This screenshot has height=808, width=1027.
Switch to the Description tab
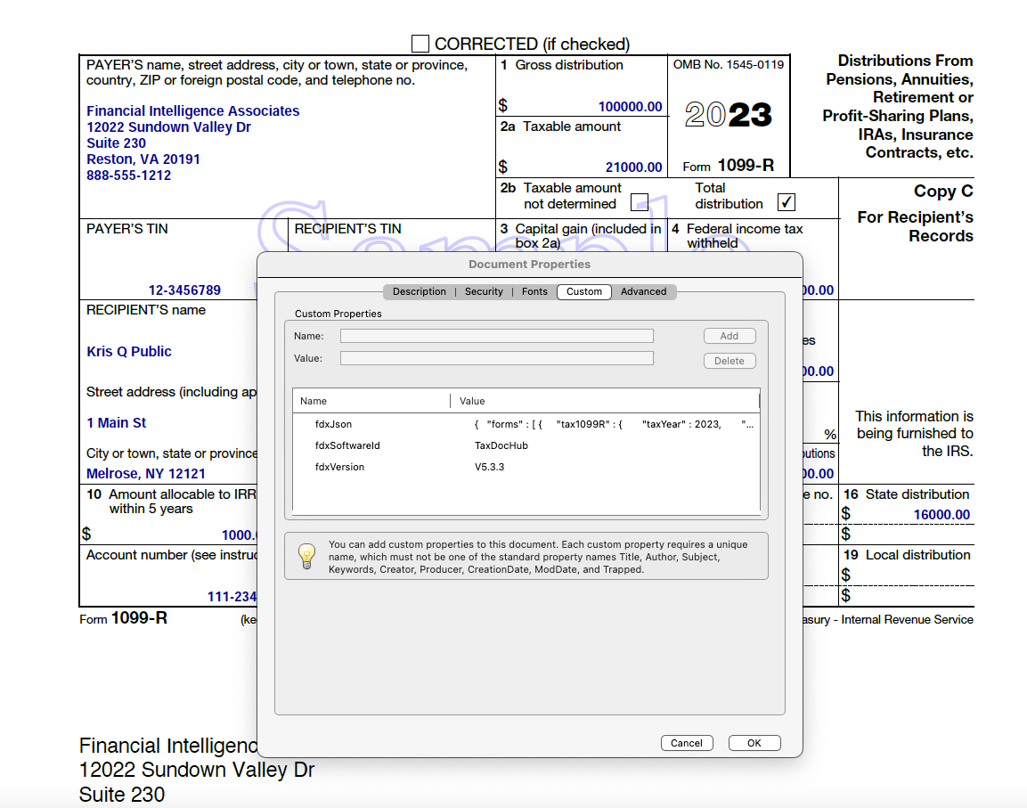click(x=419, y=291)
